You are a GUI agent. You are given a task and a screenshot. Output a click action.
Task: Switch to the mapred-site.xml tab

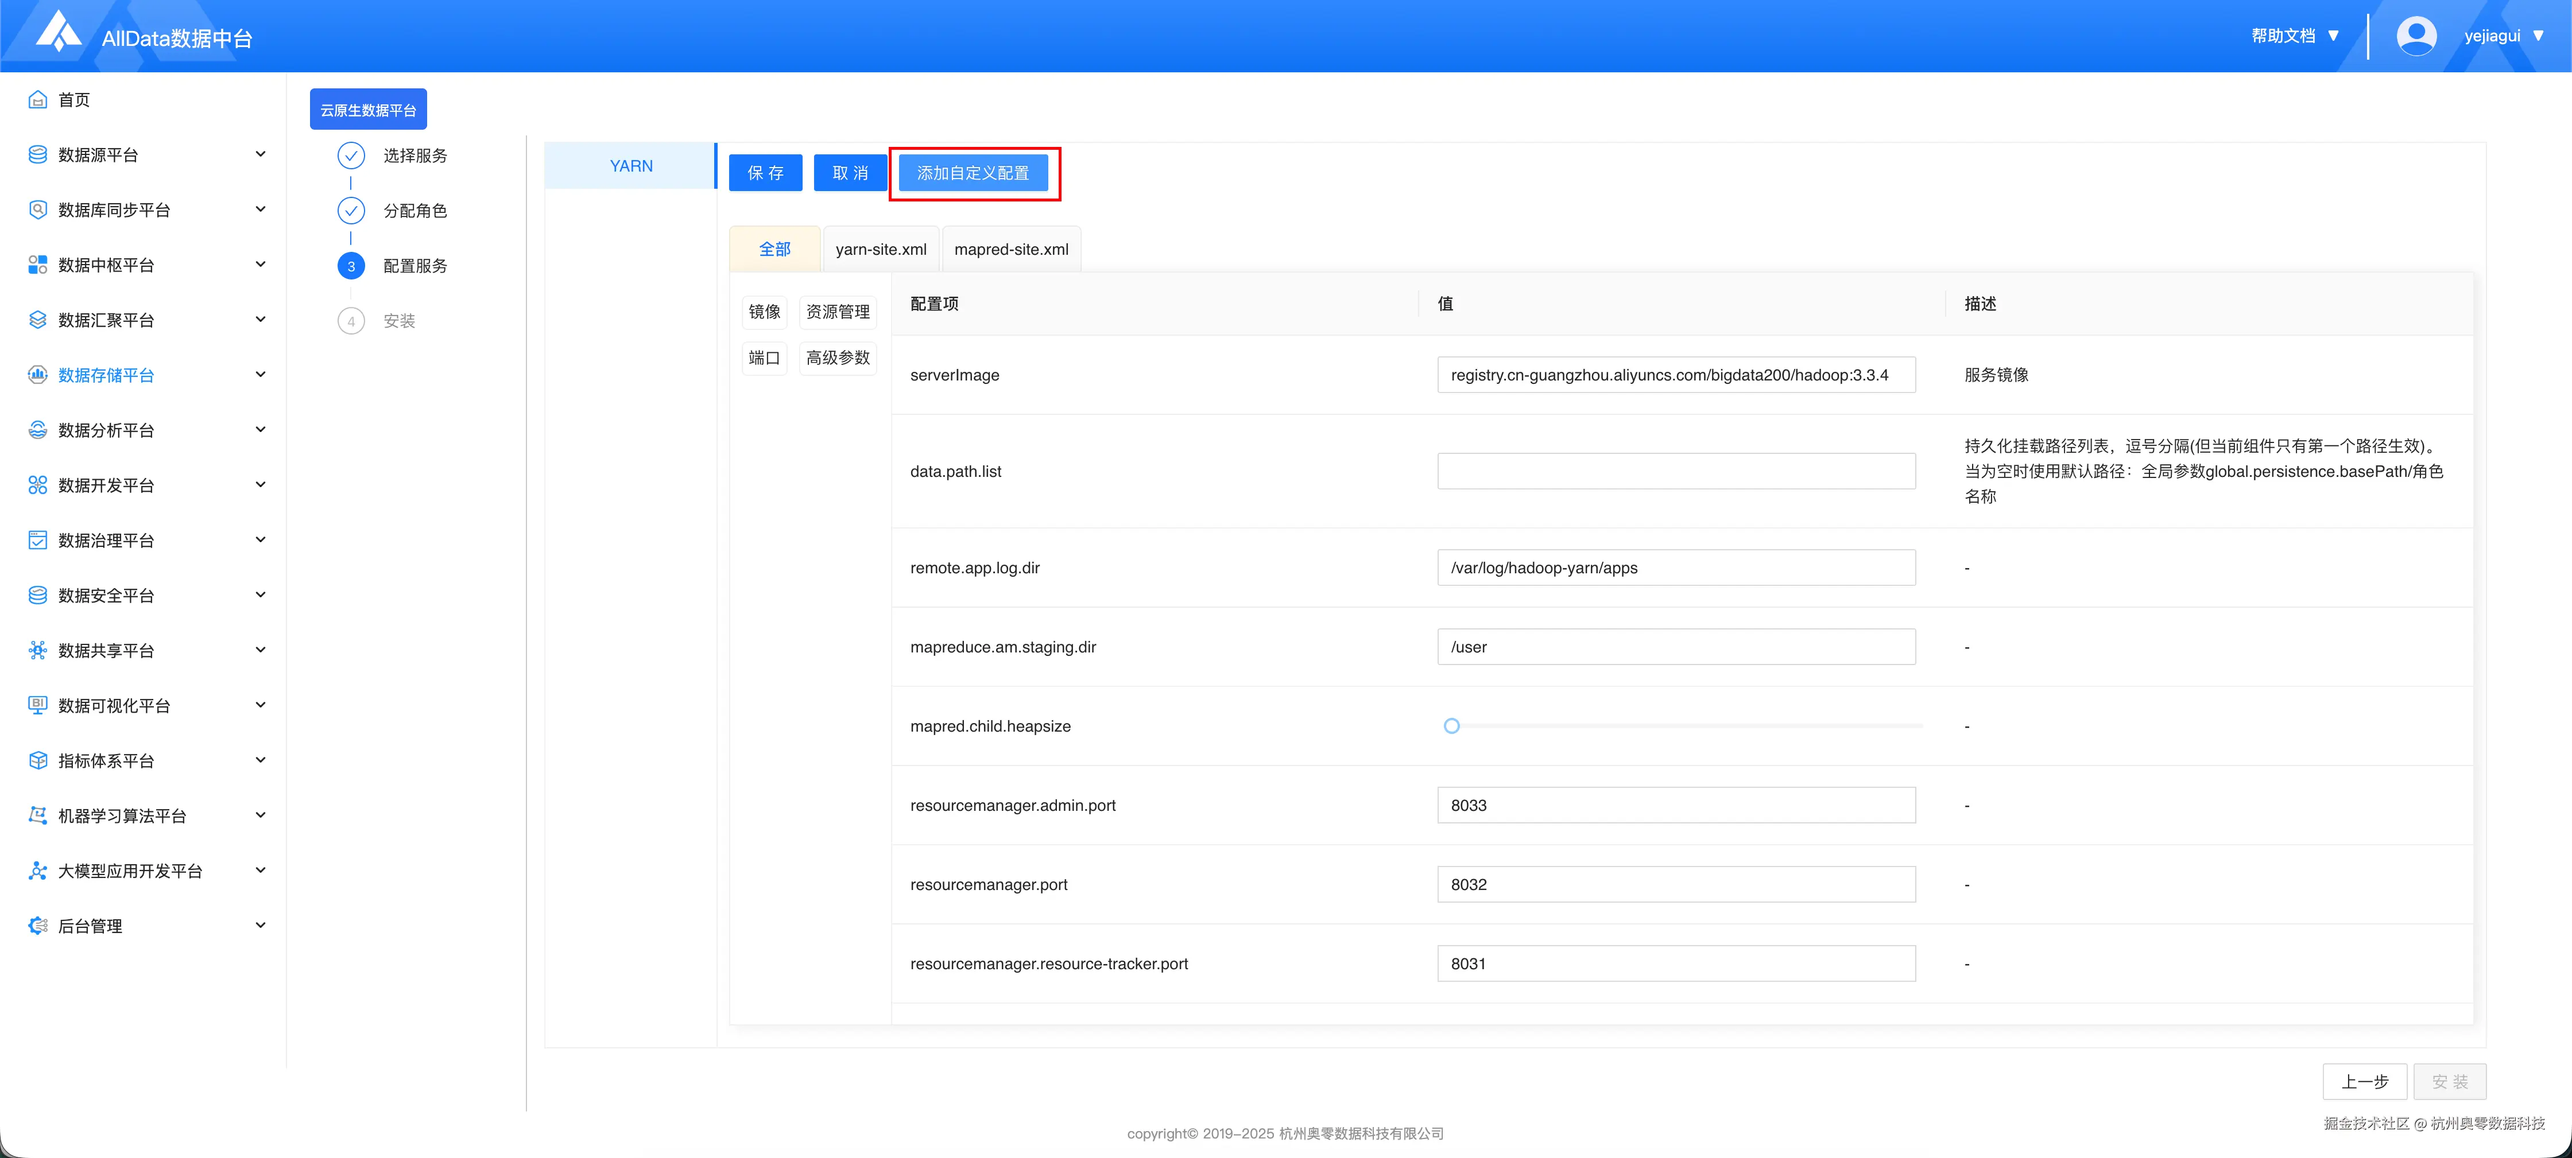(x=1010, y=250)
